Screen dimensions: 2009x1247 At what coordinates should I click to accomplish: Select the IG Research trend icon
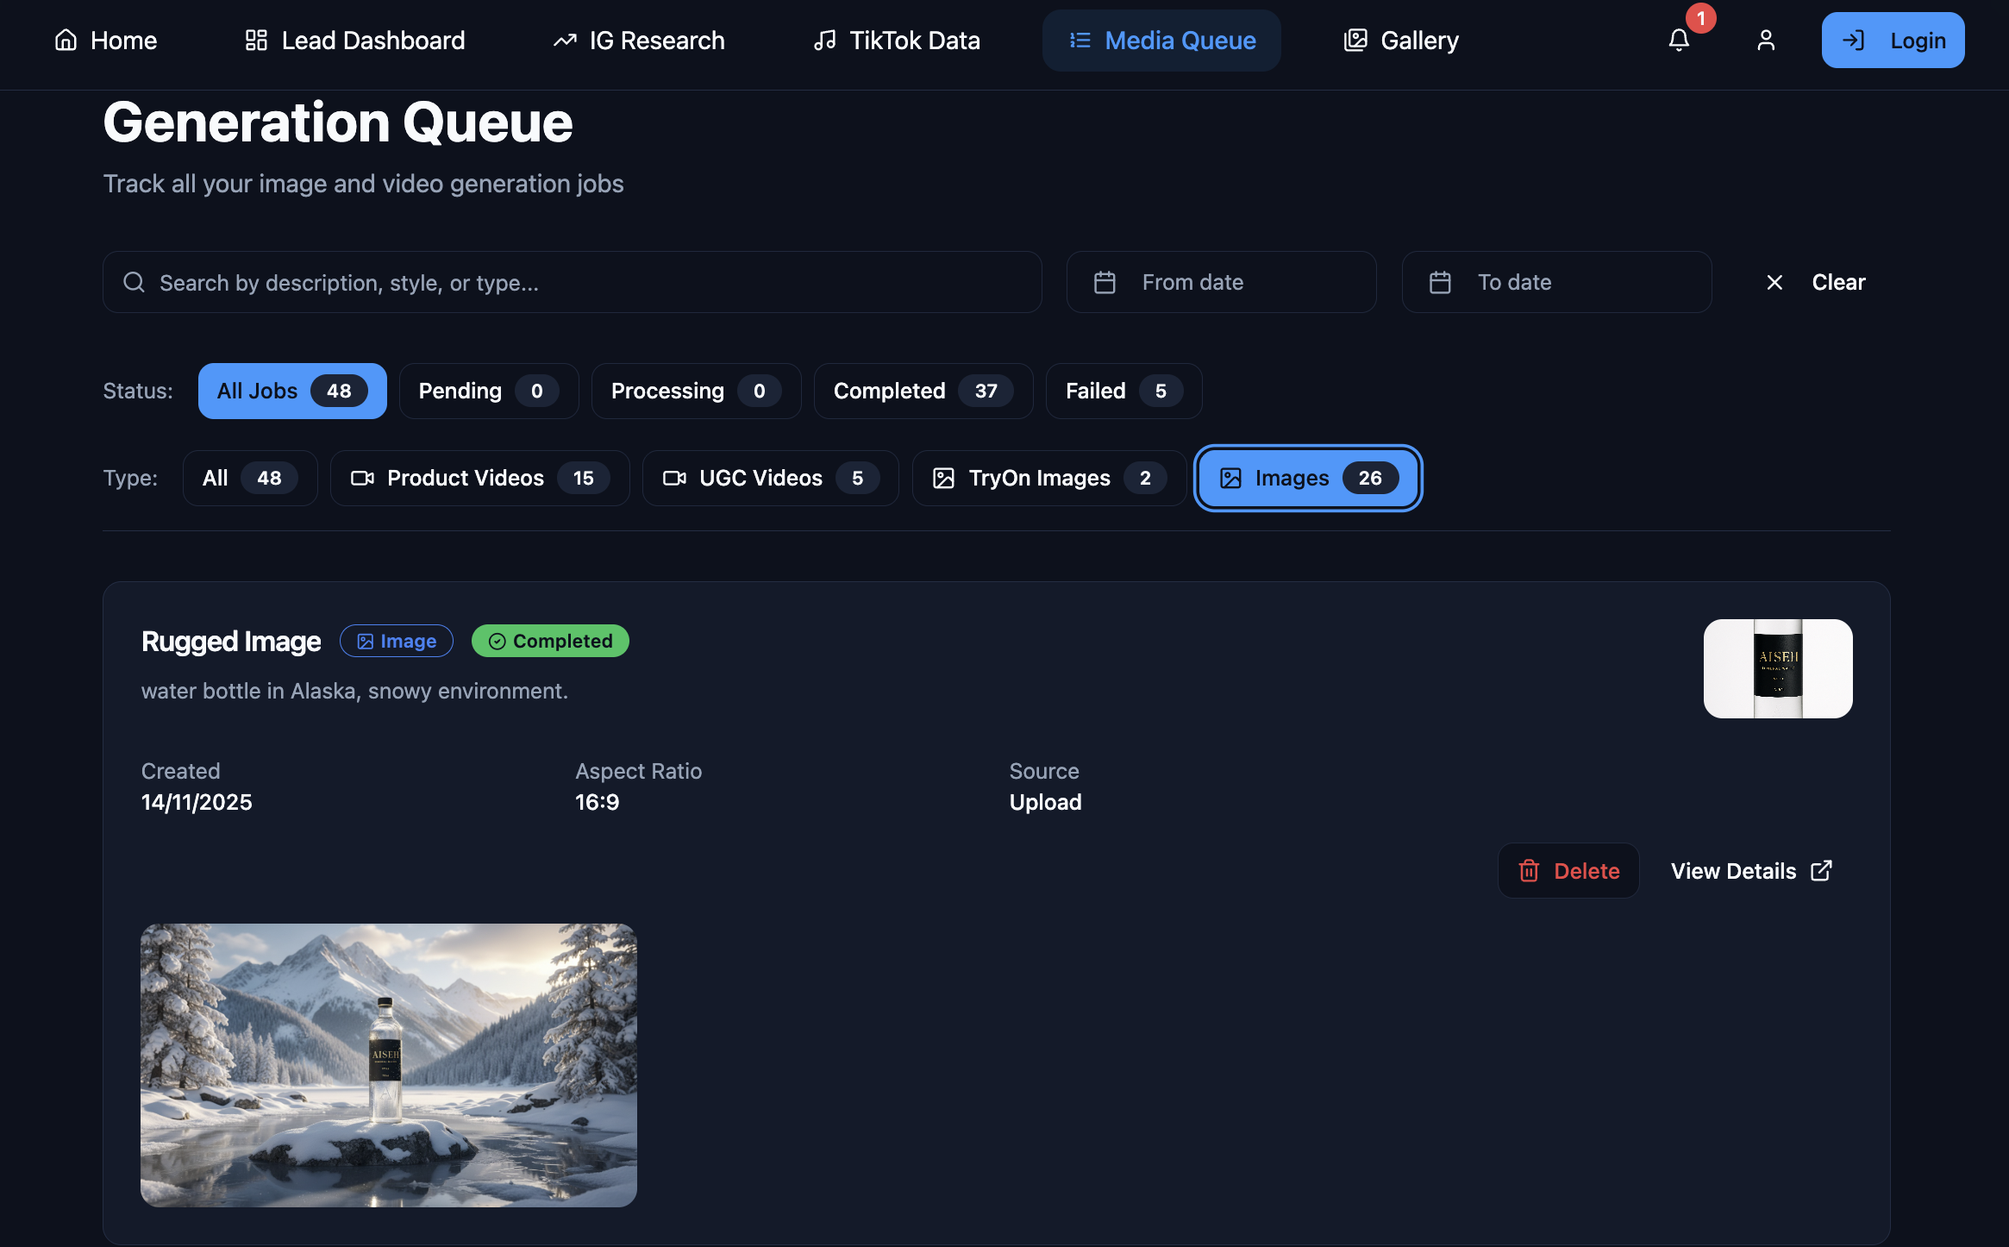(x=565, y=40)
